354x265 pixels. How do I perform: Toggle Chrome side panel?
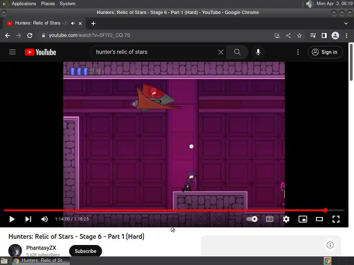point(324,36)
